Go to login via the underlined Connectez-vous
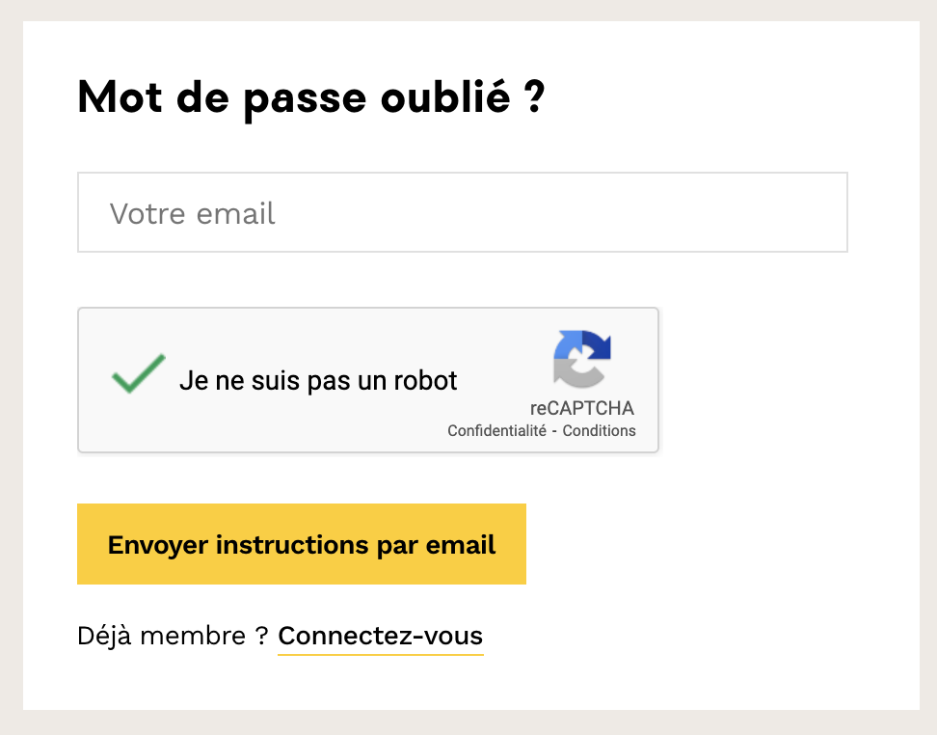 point(380,636)
